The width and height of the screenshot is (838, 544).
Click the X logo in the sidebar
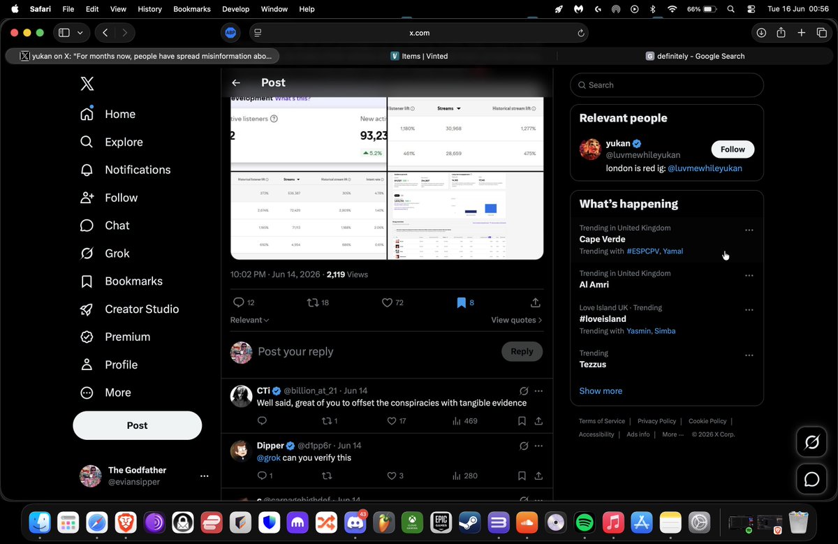pyautogui.click(x=87, y=84)
